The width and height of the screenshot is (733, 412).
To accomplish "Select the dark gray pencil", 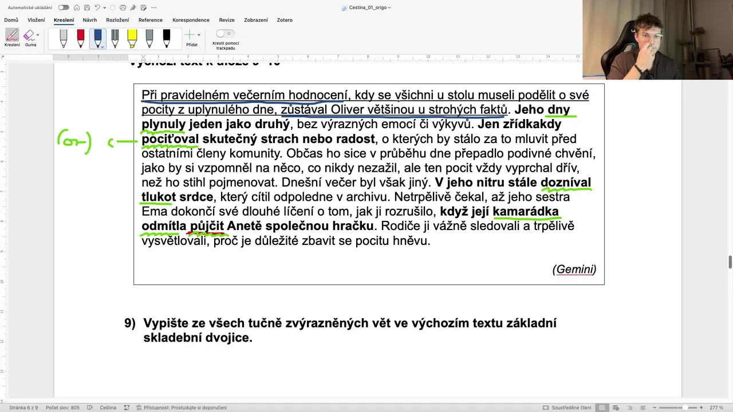I will coord(115,38).
